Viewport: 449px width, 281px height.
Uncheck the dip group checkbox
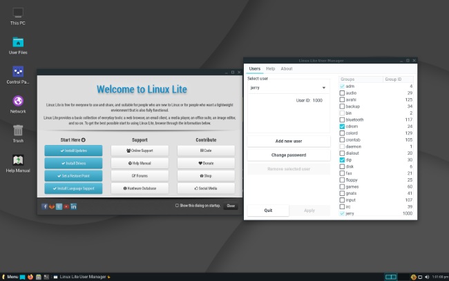tap(342, 159)
